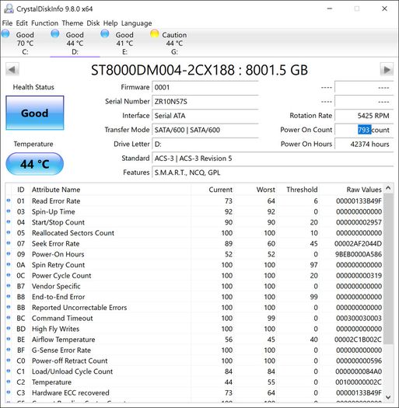Screen dimensions: 399x408
Task: Open the Help menu
Action: coord(110,23)
